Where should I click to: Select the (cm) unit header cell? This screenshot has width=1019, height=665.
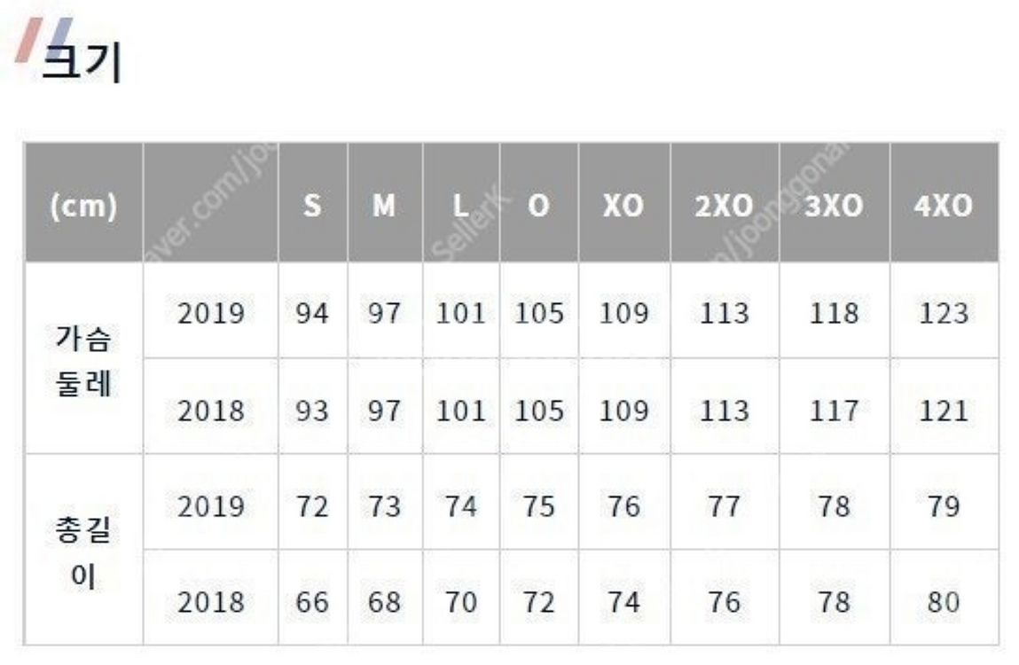83,207
